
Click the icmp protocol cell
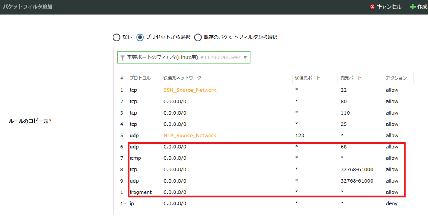[x=135, y=158]
